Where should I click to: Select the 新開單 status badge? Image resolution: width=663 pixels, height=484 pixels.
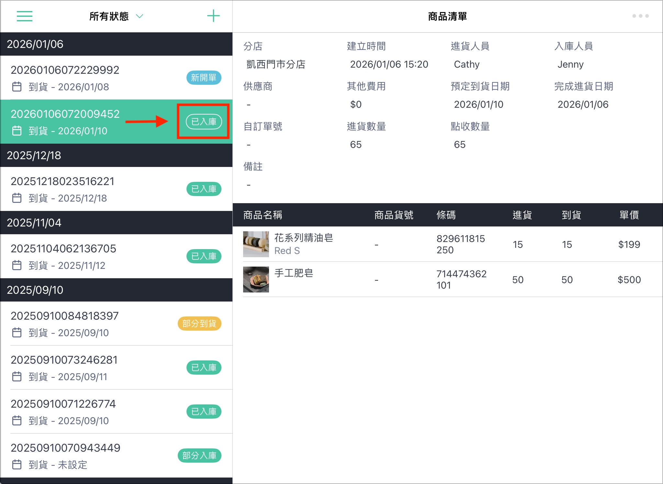(204, 78)
